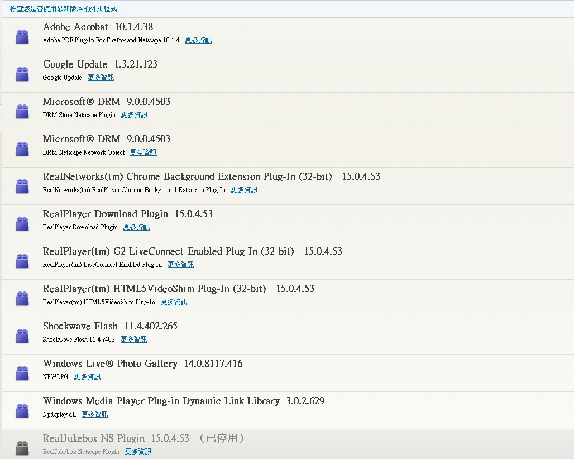Viewport: 574px width, 459px height.
Task: Select Windows Media Player Plug-in Dynamic Link Library title
Action: (x=184, y=401)
